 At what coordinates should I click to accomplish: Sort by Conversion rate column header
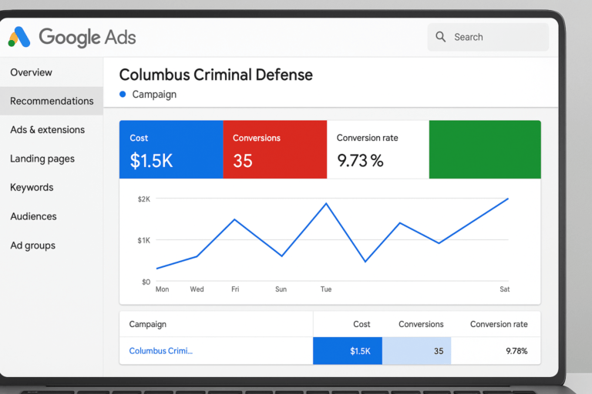pos(499,324)
